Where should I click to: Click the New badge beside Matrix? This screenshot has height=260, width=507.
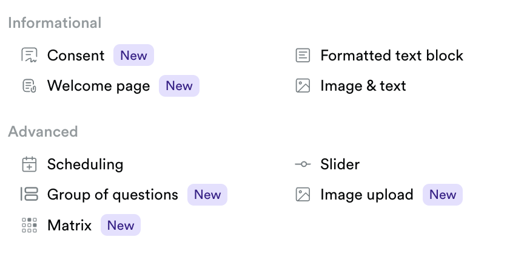pos(121,226)
